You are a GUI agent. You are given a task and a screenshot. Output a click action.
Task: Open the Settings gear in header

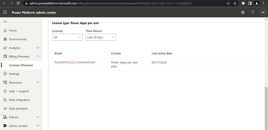point(243,12)
